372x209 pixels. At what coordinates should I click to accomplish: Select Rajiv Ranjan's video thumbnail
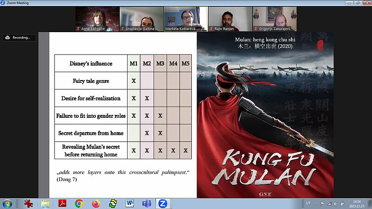(x=230, y=19)
